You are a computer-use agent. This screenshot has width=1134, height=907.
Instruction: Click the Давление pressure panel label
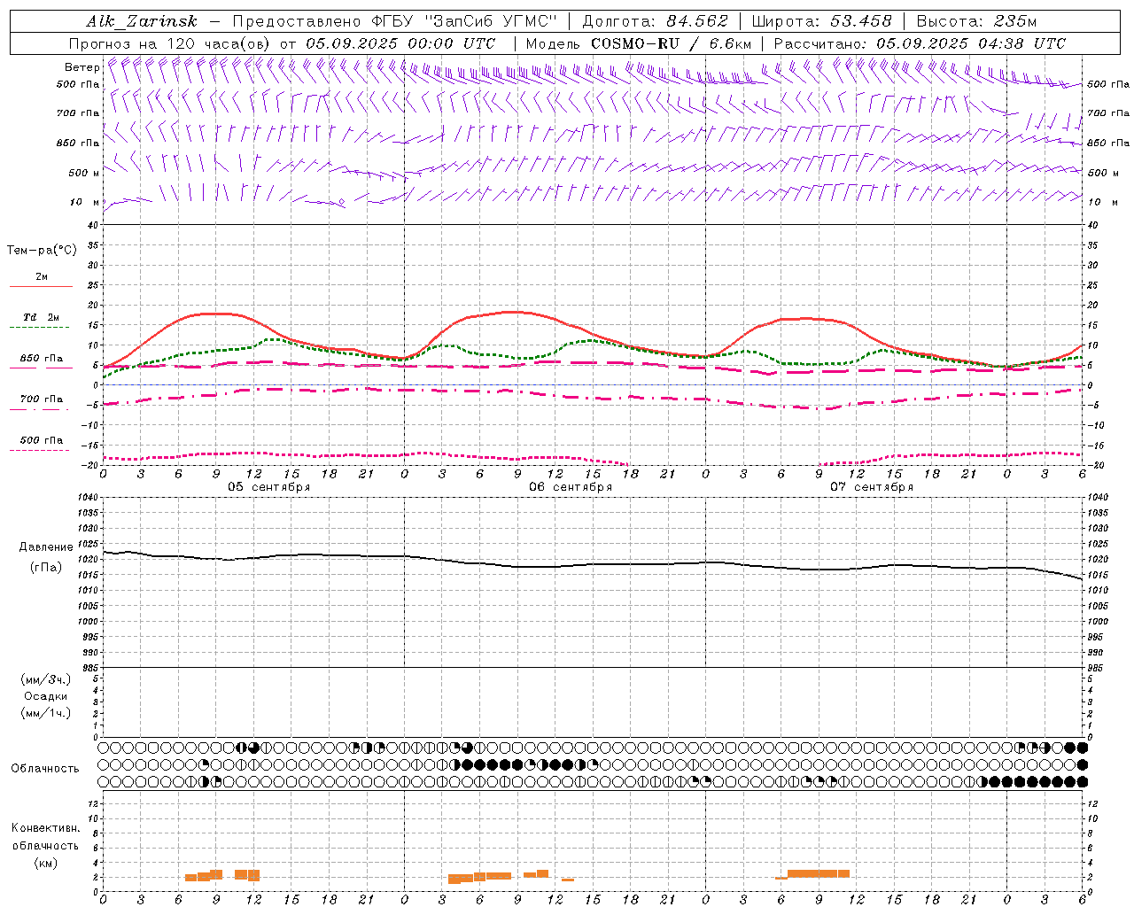(x=46, y=547)
